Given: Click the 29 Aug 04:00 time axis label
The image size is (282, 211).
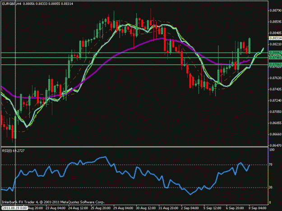Looking at the screenshot, I should click(x=123, y=208).
